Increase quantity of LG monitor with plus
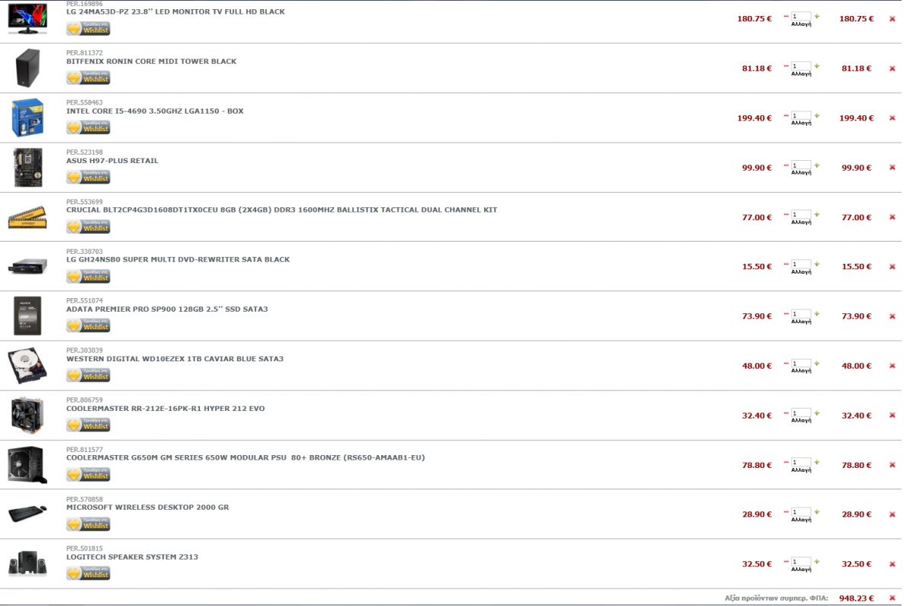This screenshot has height=606, width=915. (817, 16)
